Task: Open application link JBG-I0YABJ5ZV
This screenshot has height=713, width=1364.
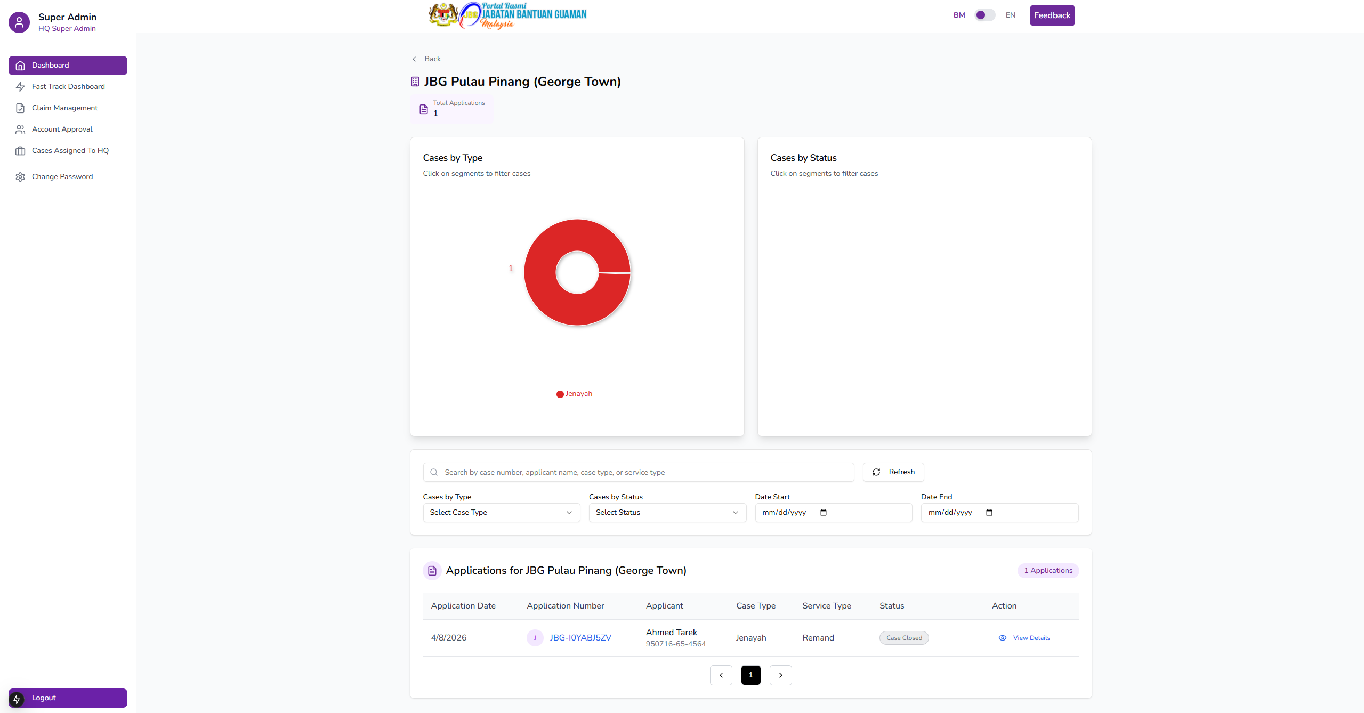Action: pyautogui.click(x=580, y=638)
